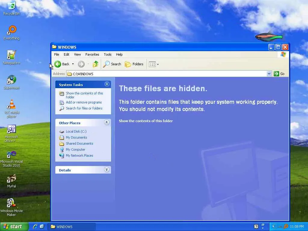Open the Tools menu
The width and height of the screenshot is (308, 231).
(107, 54)
